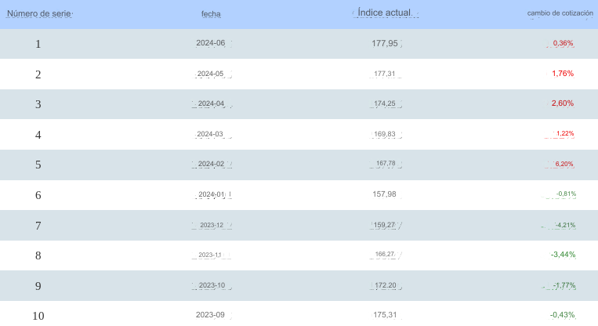Click the green -0,81% change value

click(566, 194)
